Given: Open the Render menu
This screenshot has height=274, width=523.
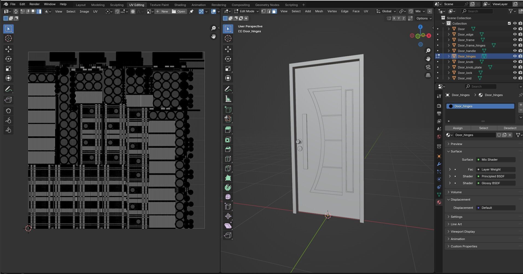Looking at the screenshot, I should coord(34,4).
